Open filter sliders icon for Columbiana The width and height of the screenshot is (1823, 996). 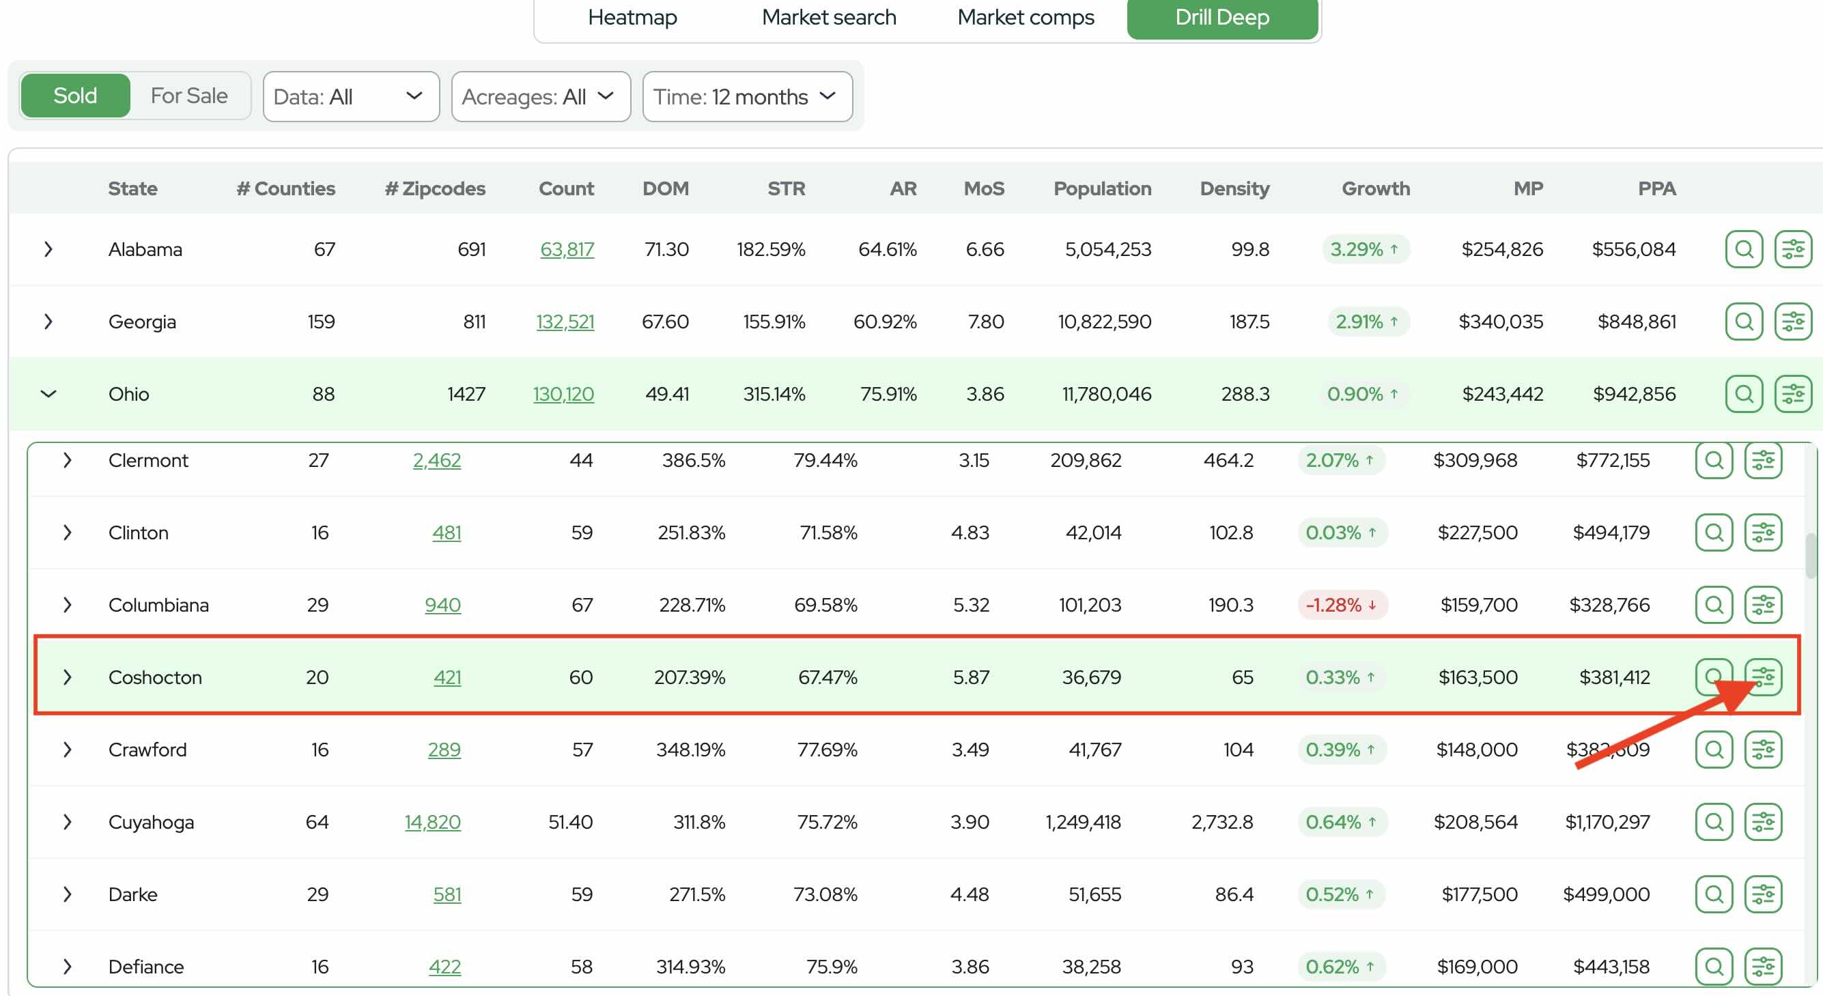pos(1762,605)
